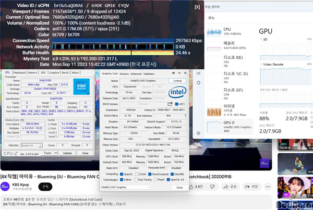Viewport: 313px width, 210px height.
Task: Click GPU-Z BIOS export share icon
Action: (170, 104)
